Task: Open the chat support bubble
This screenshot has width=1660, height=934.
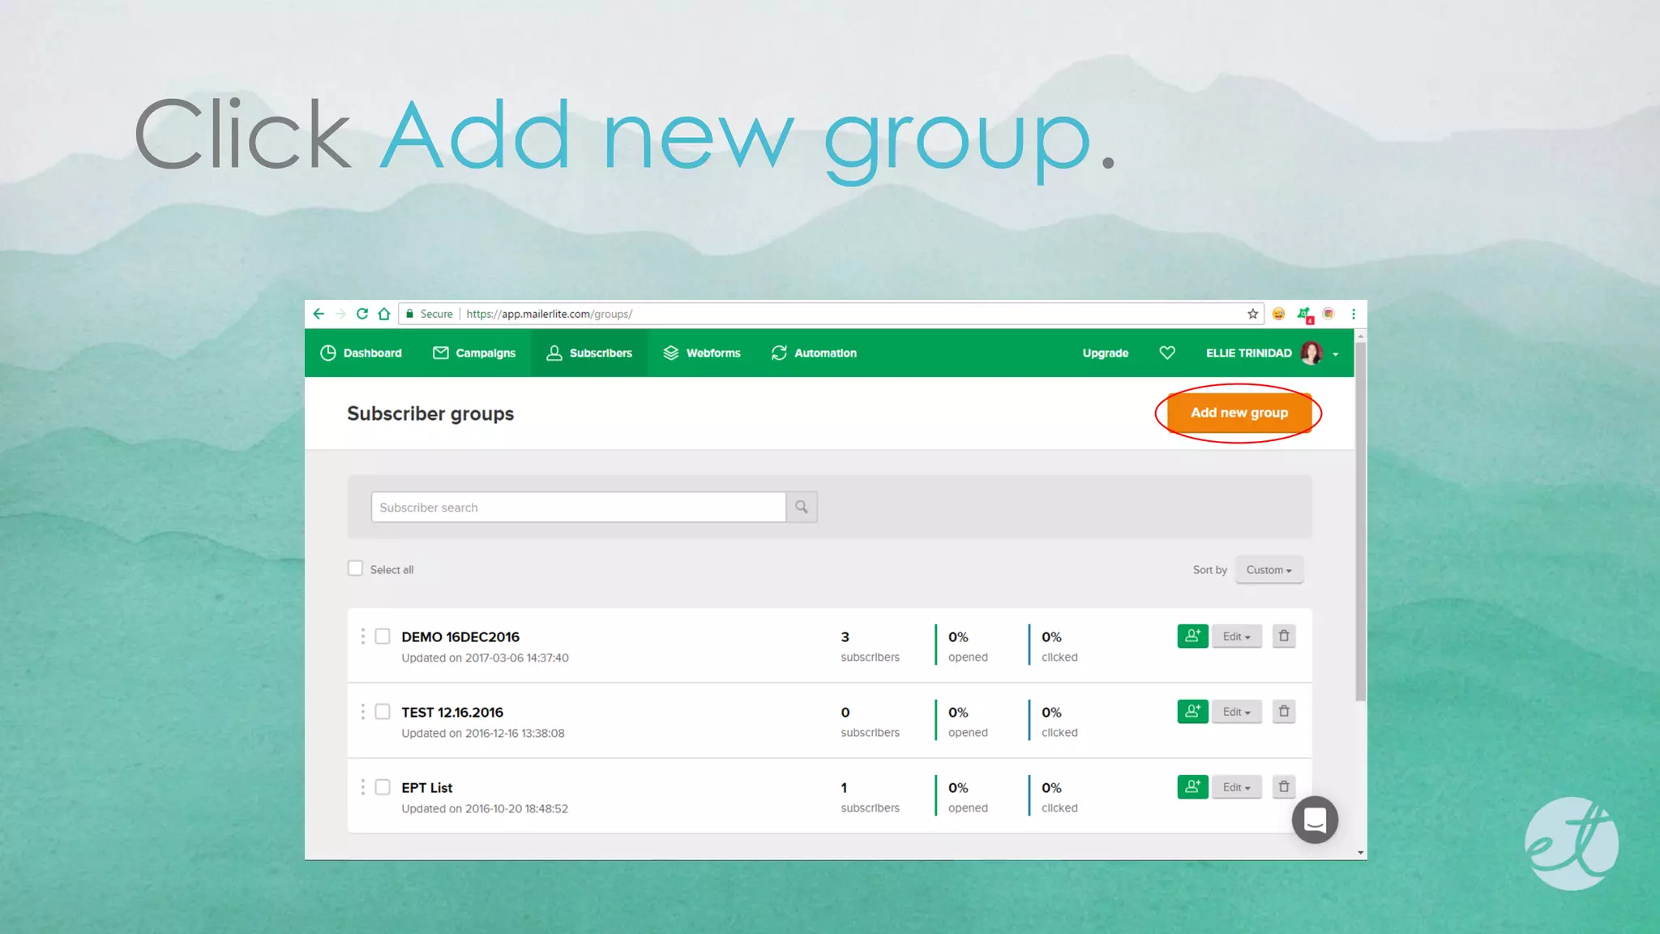Action: (x=1315, y=820)
